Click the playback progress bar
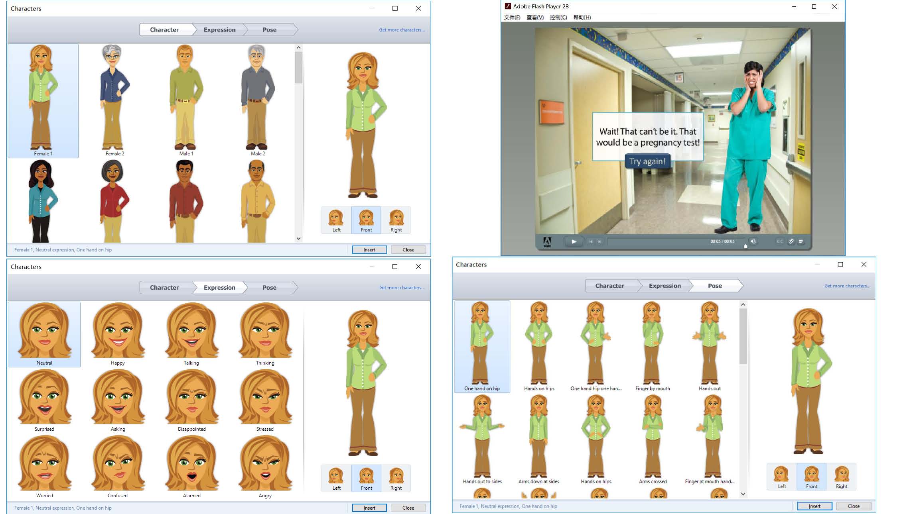Screen dimensions: 915x514 click(x=658, y=241)
